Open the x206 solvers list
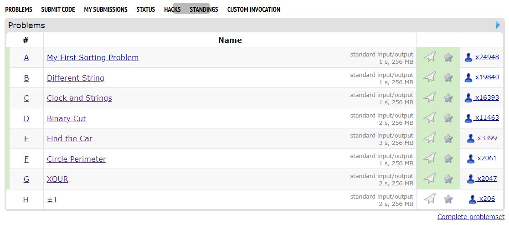The image size is (509, 225). click(486, 199)
